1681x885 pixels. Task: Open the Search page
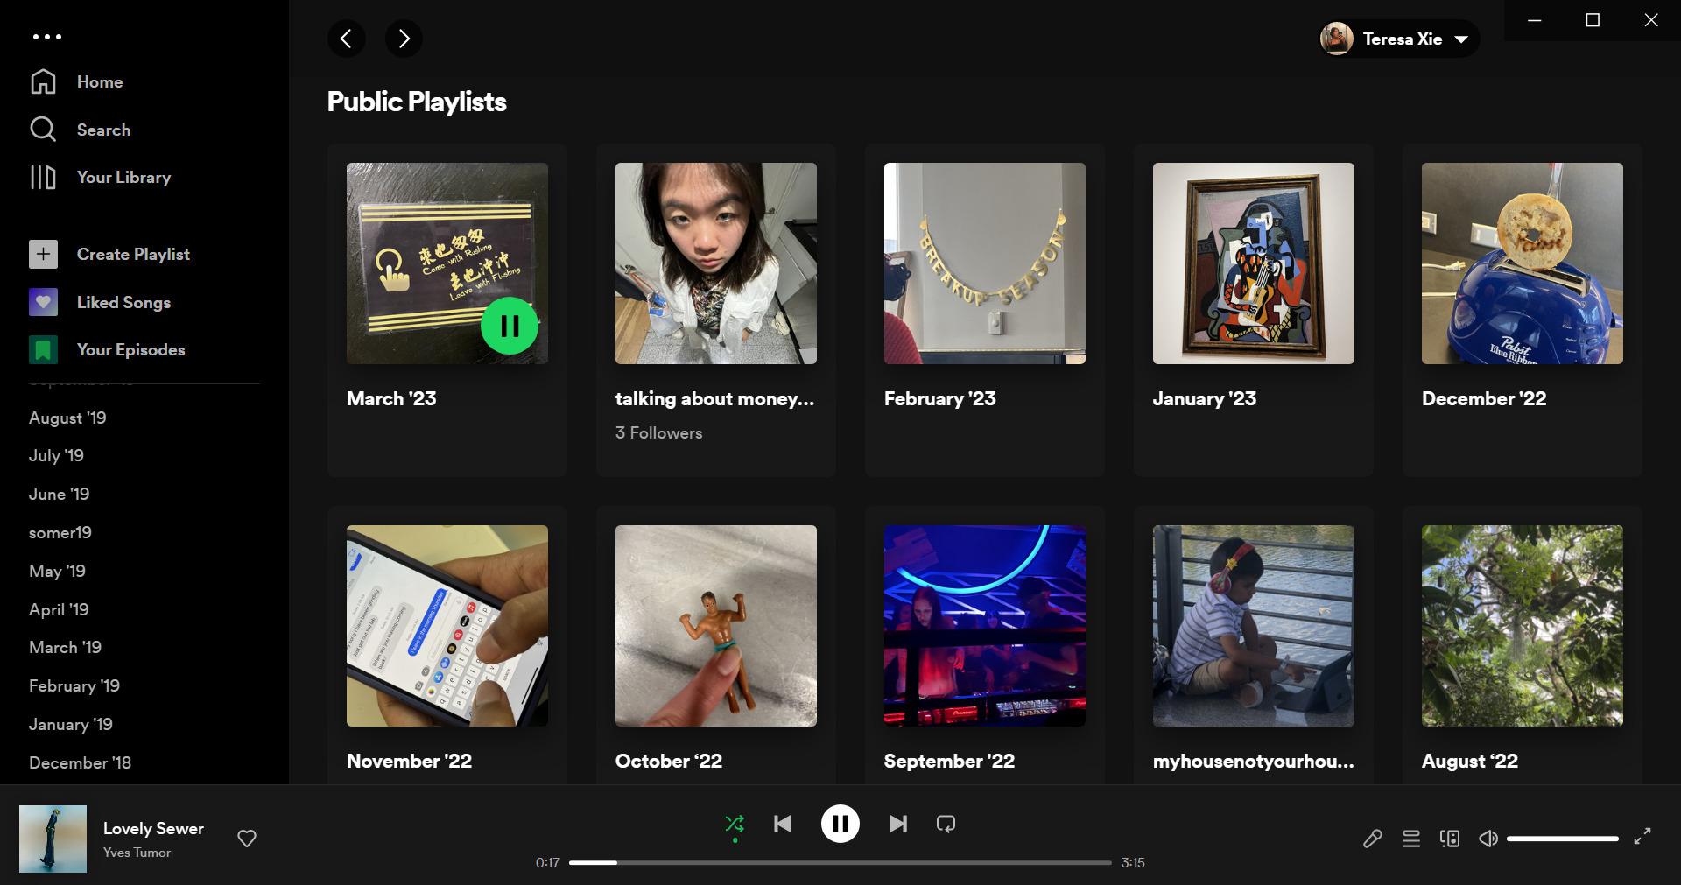(x=102, y=129)
